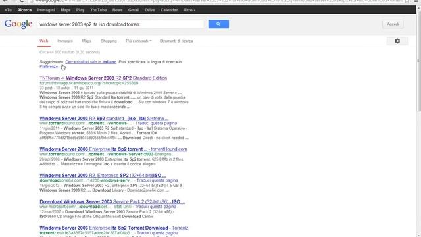Click Traduci questa pagina for downloadzone64 result
421x237 pixels.
[x=157, y=180]
